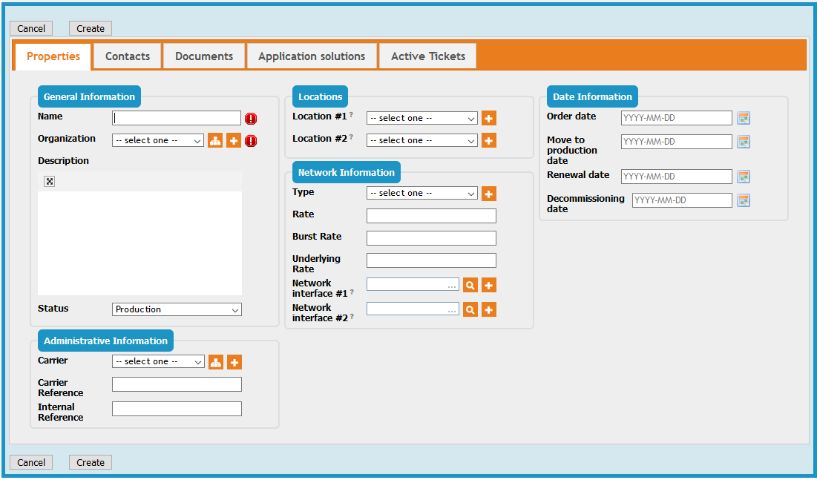Open the Location #2 dropdown
Viewport: 817px width, 480px height.
point(421,140)
